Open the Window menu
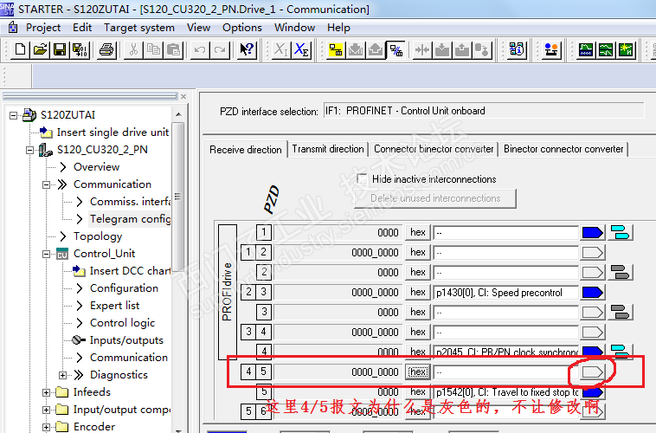The height and width of the screenshot is (433, 656). point(294,28)
